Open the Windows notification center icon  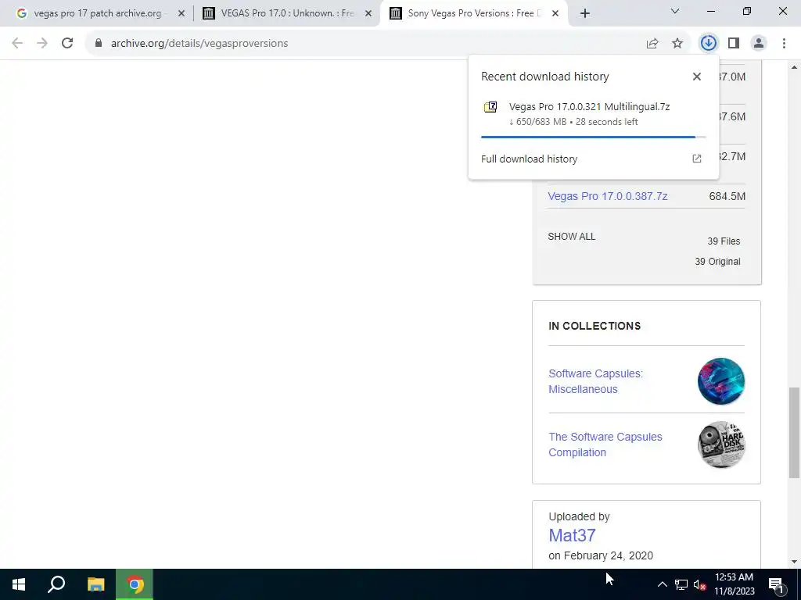point(776,584)
